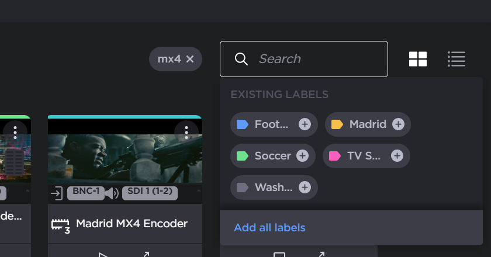Click plus on the Wash... label
This screenshot has height=257, width=491.
coord(305,187)
